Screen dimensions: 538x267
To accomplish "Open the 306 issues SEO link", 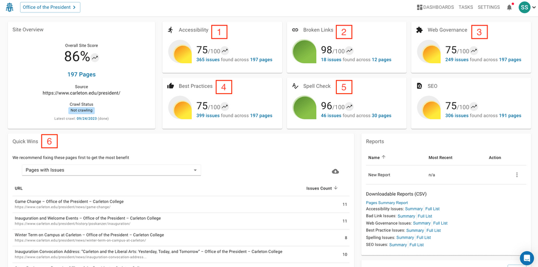I will coord(457,116).
